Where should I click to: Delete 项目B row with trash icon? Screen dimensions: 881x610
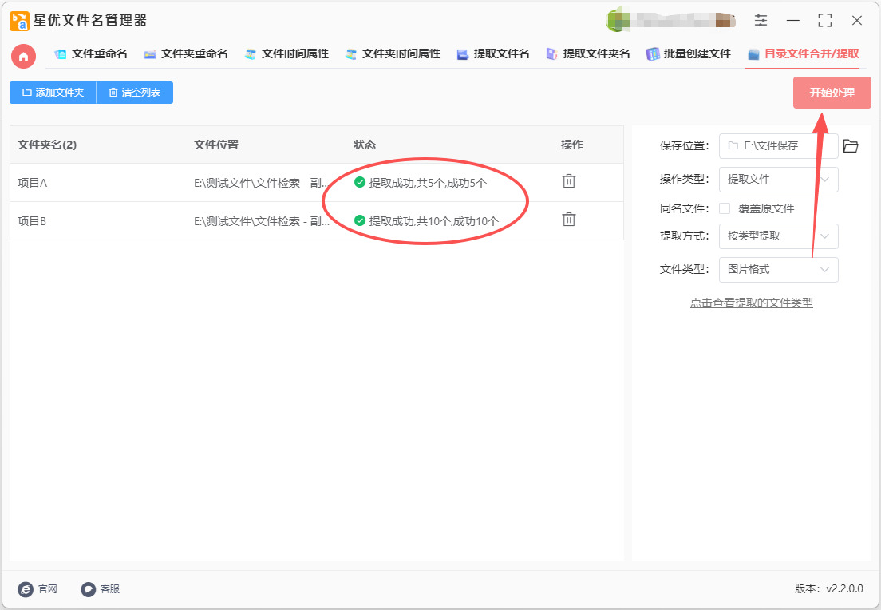click(569, 220)
